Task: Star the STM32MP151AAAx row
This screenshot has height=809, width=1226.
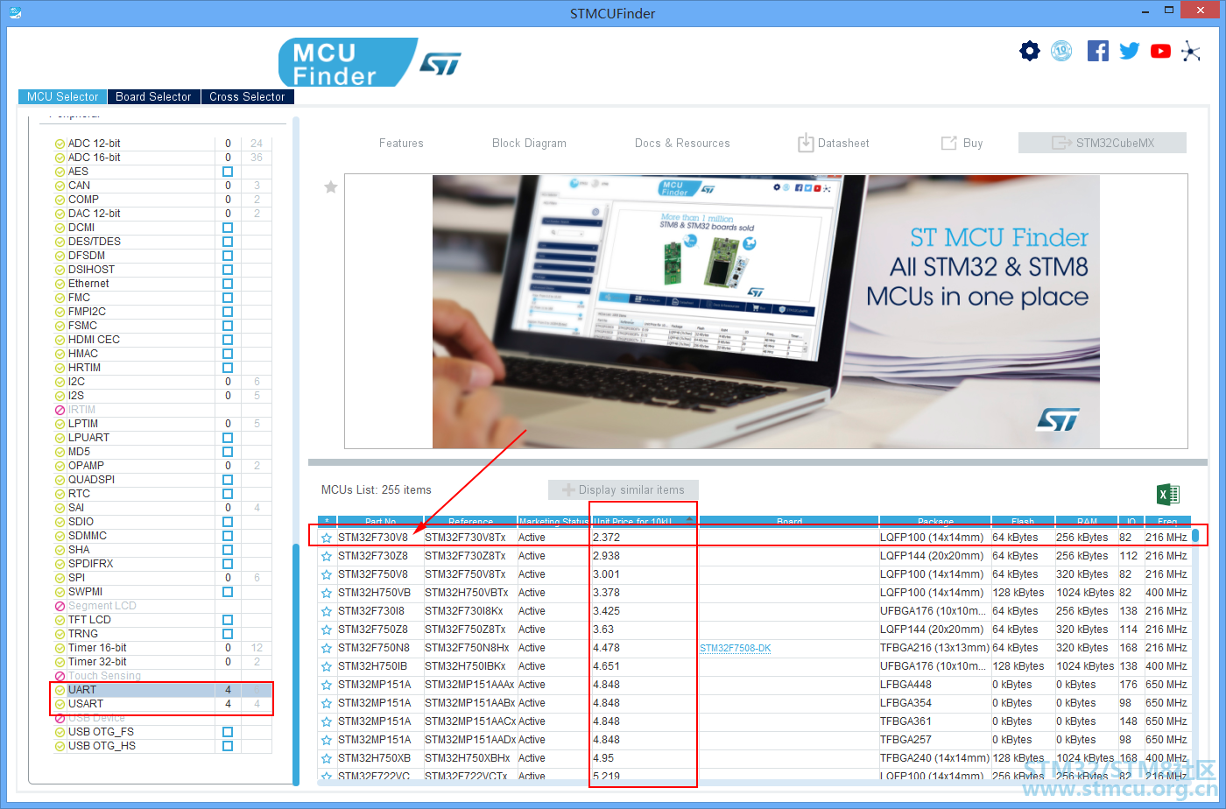Action: coord(327,685)
